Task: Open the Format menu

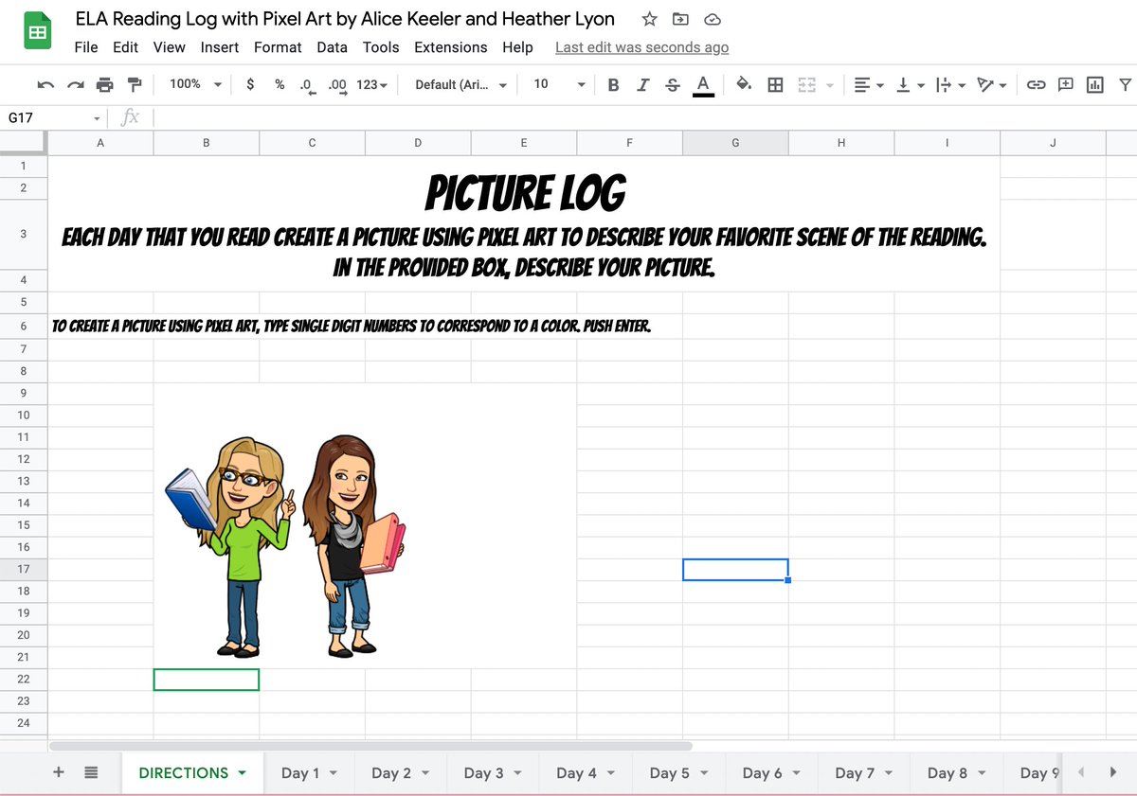Action: click(x=278, y=47)
